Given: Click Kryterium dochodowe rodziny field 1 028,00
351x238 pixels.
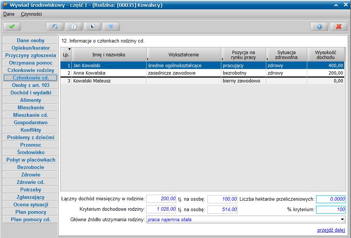Looking at the screenshot, I should [x=161, y=209].
